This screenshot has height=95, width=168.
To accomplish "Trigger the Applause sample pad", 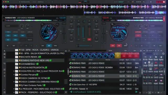I will [x=161, y=58].
